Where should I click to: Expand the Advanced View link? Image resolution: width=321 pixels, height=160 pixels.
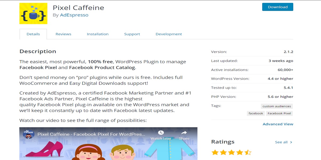pyautogui.click(x=278, y=124)
